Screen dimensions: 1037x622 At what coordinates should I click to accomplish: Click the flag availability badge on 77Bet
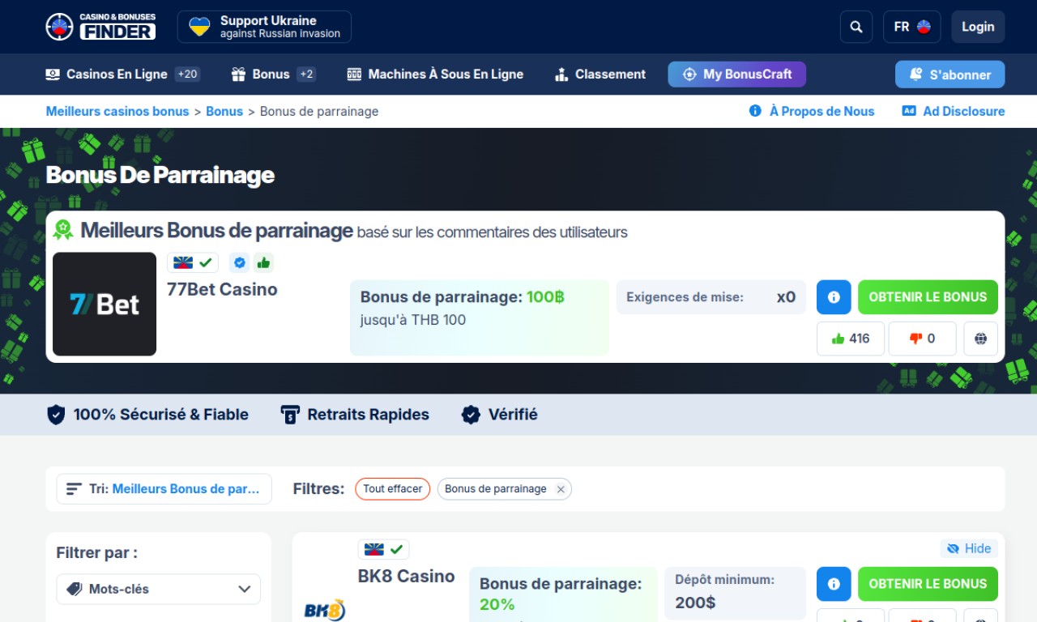(193, 262)
